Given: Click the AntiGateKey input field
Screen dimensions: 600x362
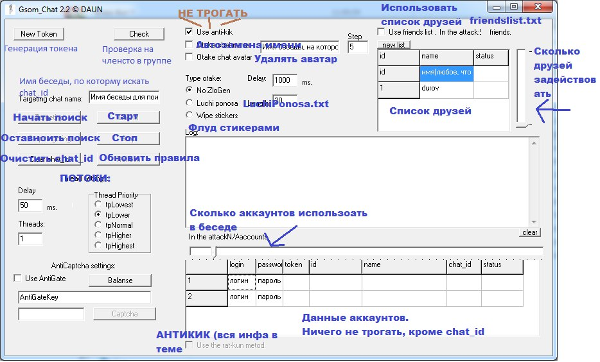Looking at the screenshot, I should (84, 297).
